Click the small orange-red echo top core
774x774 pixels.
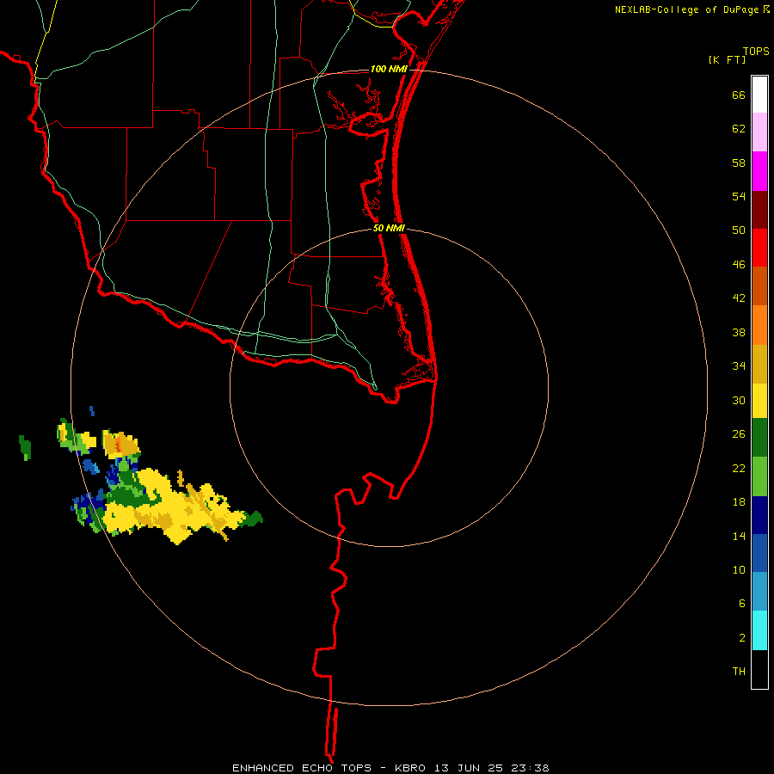click(118, 445)
